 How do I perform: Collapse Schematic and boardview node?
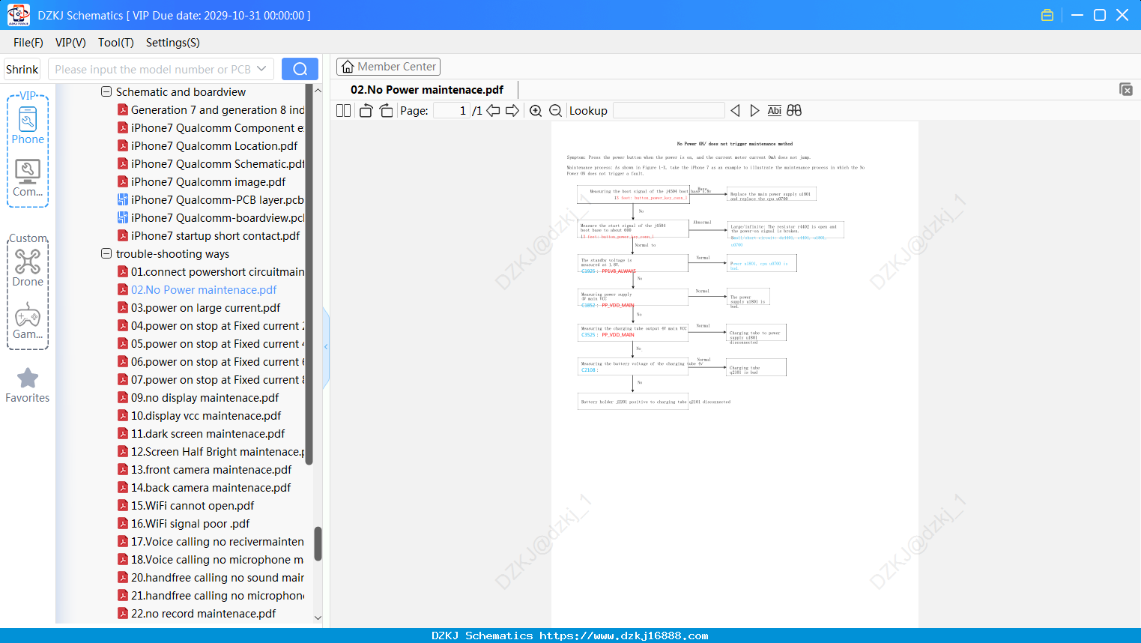click(x=106, y=91)
